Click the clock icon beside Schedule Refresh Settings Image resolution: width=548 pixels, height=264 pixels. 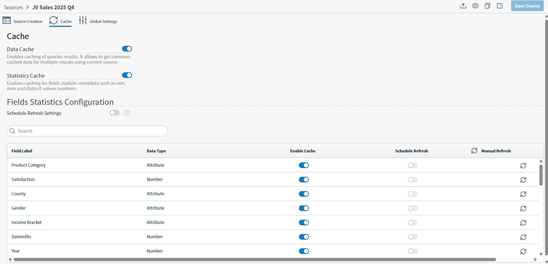(x=127, y=113)
